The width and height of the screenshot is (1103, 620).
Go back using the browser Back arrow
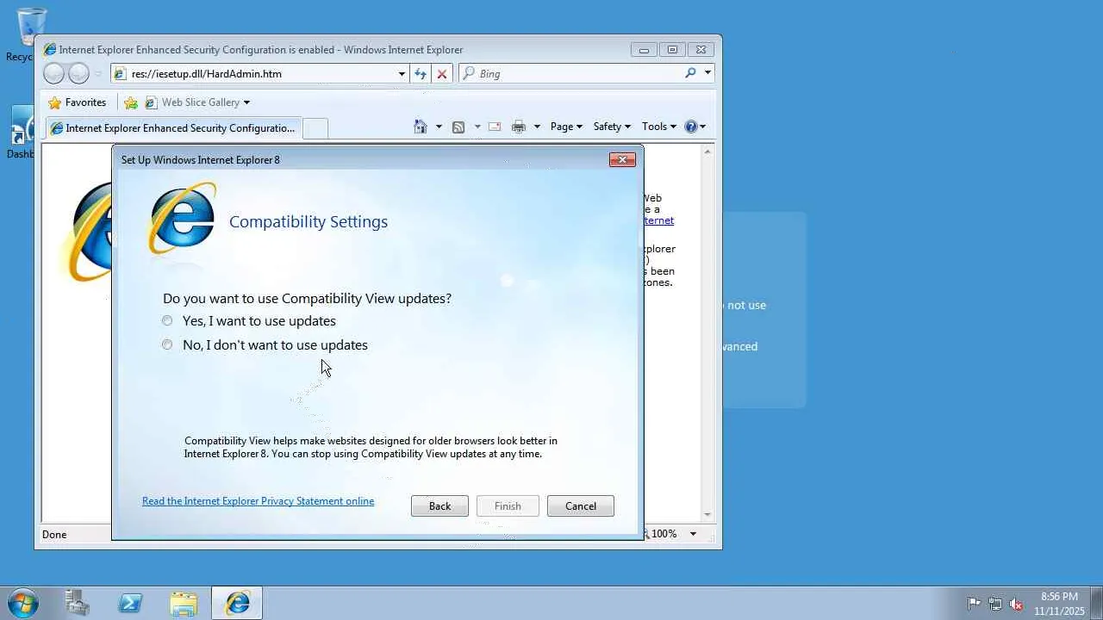point(53,74)
